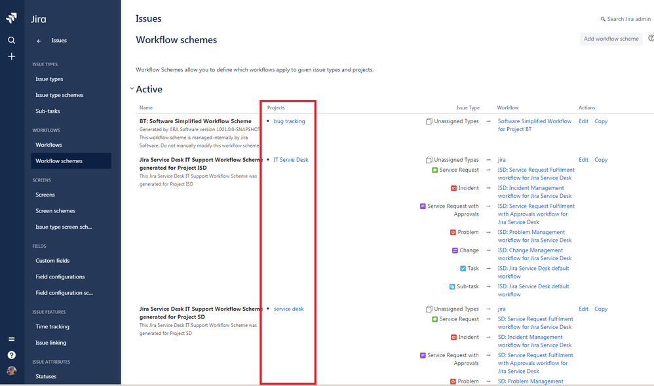Click the Issue Type column header
Image resolution: width=654 pixels, height=386 pixels.
[468, 107]
